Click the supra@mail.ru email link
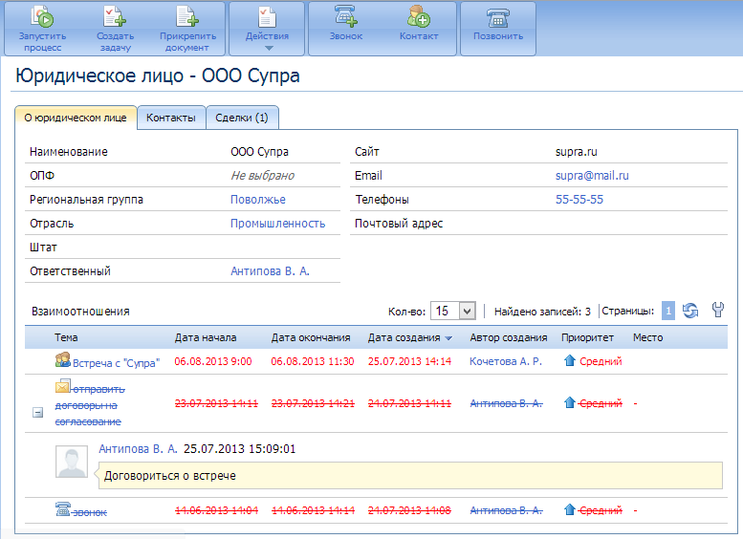Screen dimensions: 743x539 tap(592, 176)
